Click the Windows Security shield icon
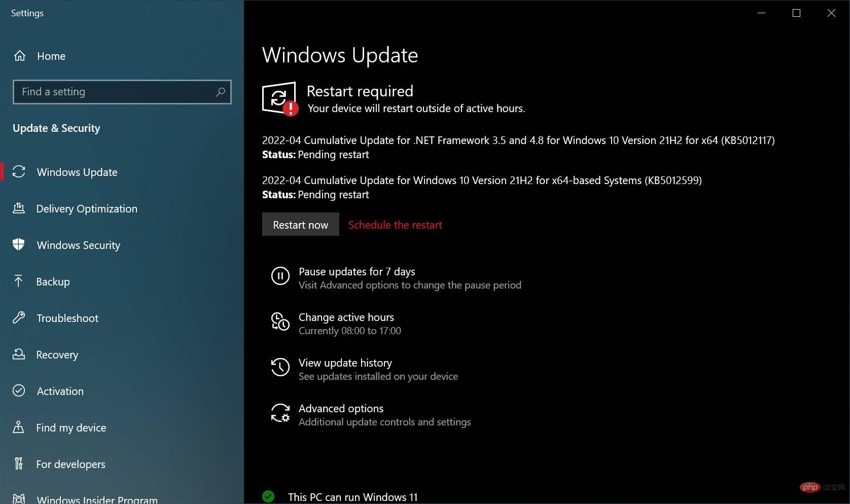The height and width of the screenshot is (504, 850). tap(19, 244)
